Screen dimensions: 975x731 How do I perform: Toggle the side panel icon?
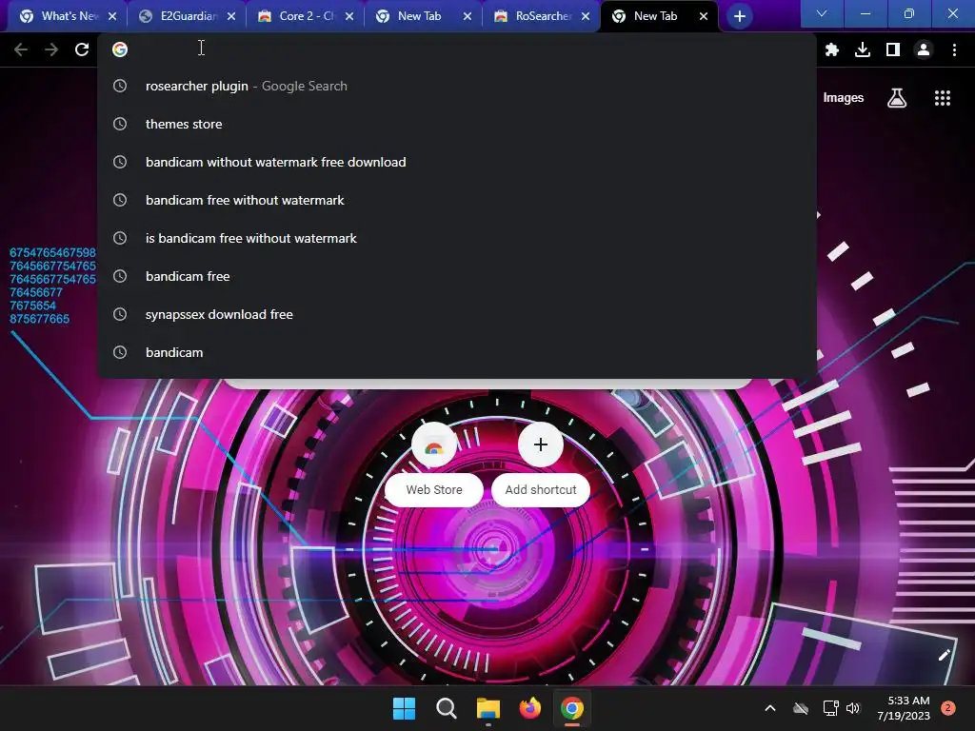(893, 49)
